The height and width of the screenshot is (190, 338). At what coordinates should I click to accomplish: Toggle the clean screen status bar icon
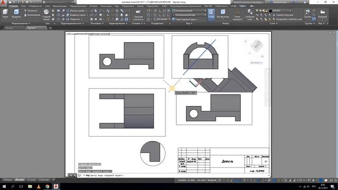[331, 180]
